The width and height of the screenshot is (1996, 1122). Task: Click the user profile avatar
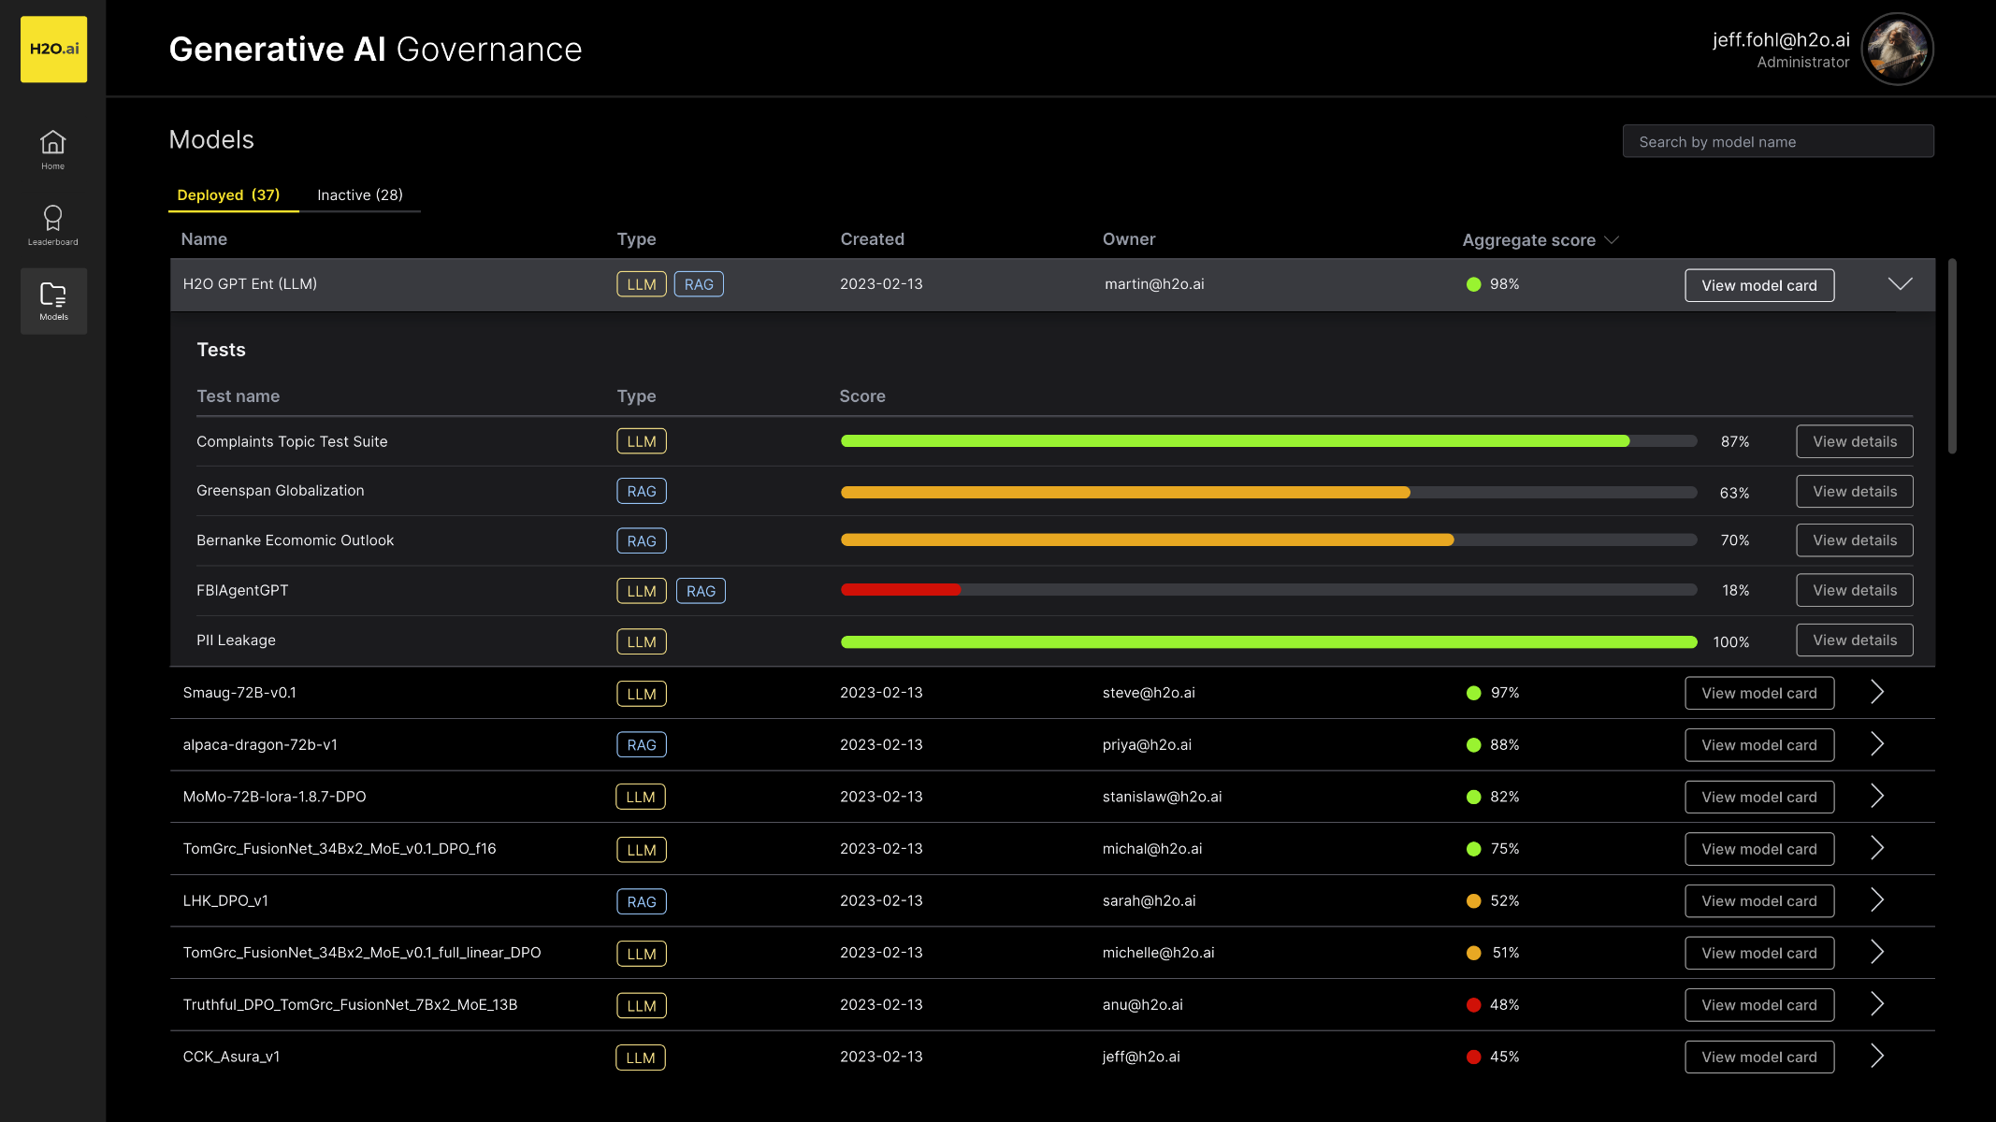point(1897,49)
